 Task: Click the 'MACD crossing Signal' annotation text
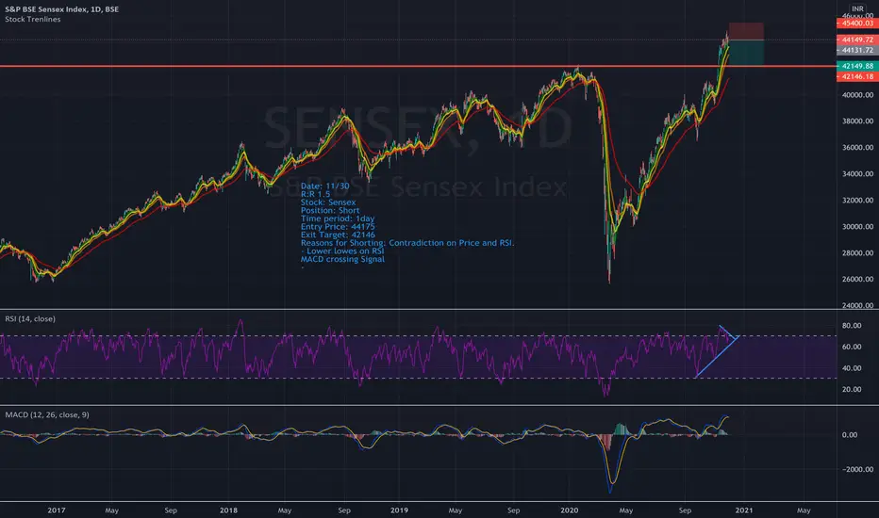click(x=342, y=259)
